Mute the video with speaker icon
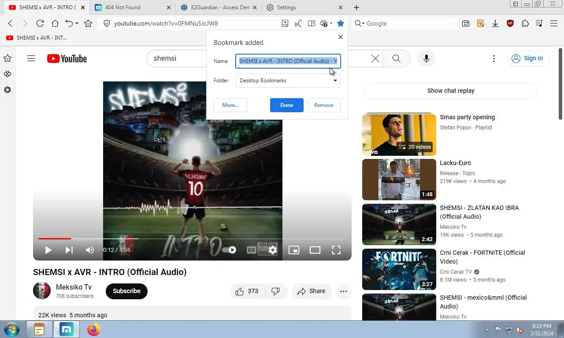The height and width of the screenshot is (338, 564). coord(90,250)
